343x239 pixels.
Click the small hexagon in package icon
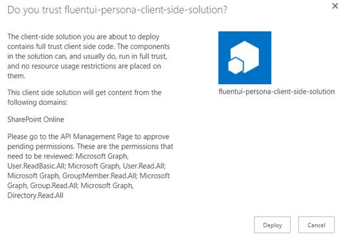[236, 66]
